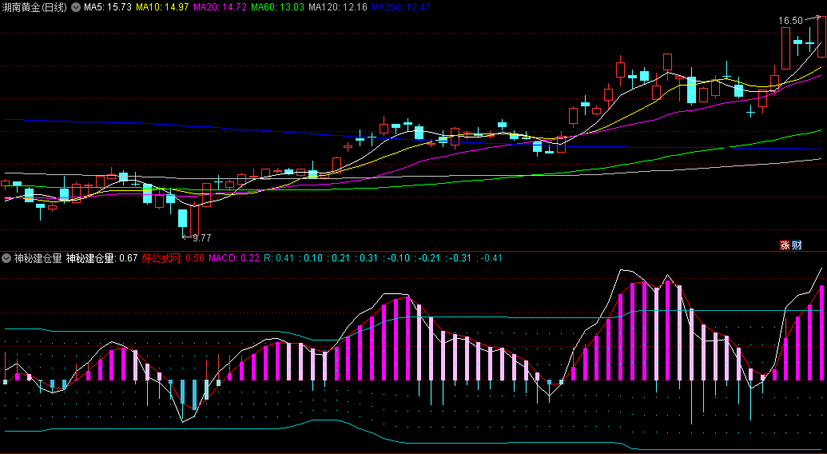Click the 9.77 low price label
The image size is (827, 454).
pyautogui.click(x=201, y=238)
